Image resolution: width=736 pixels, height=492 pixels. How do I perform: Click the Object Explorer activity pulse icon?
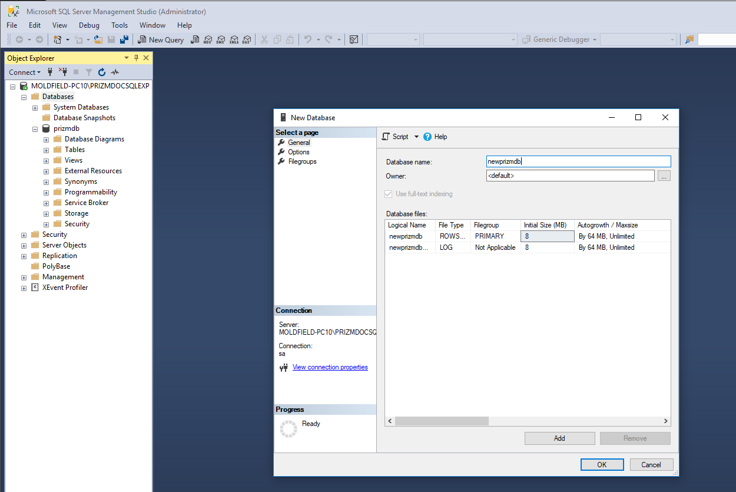(115, 72)
